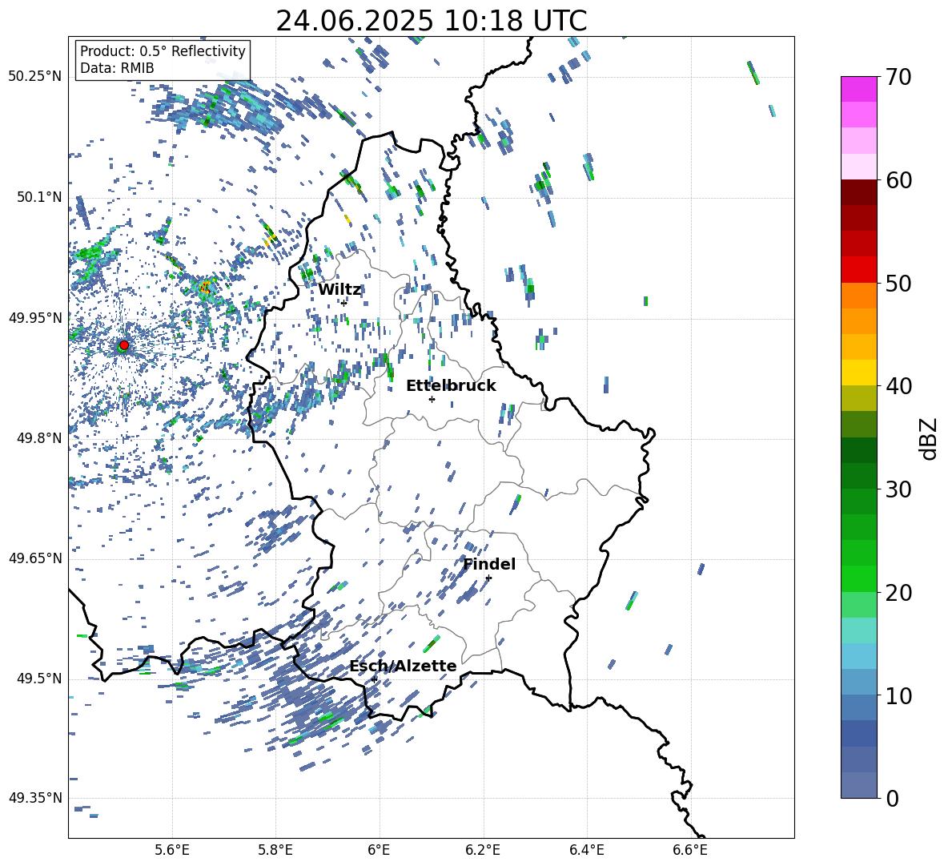Click the dBZ colorbar axis label
The height and width of the screenshot is (866, 948).
(930, 438)
